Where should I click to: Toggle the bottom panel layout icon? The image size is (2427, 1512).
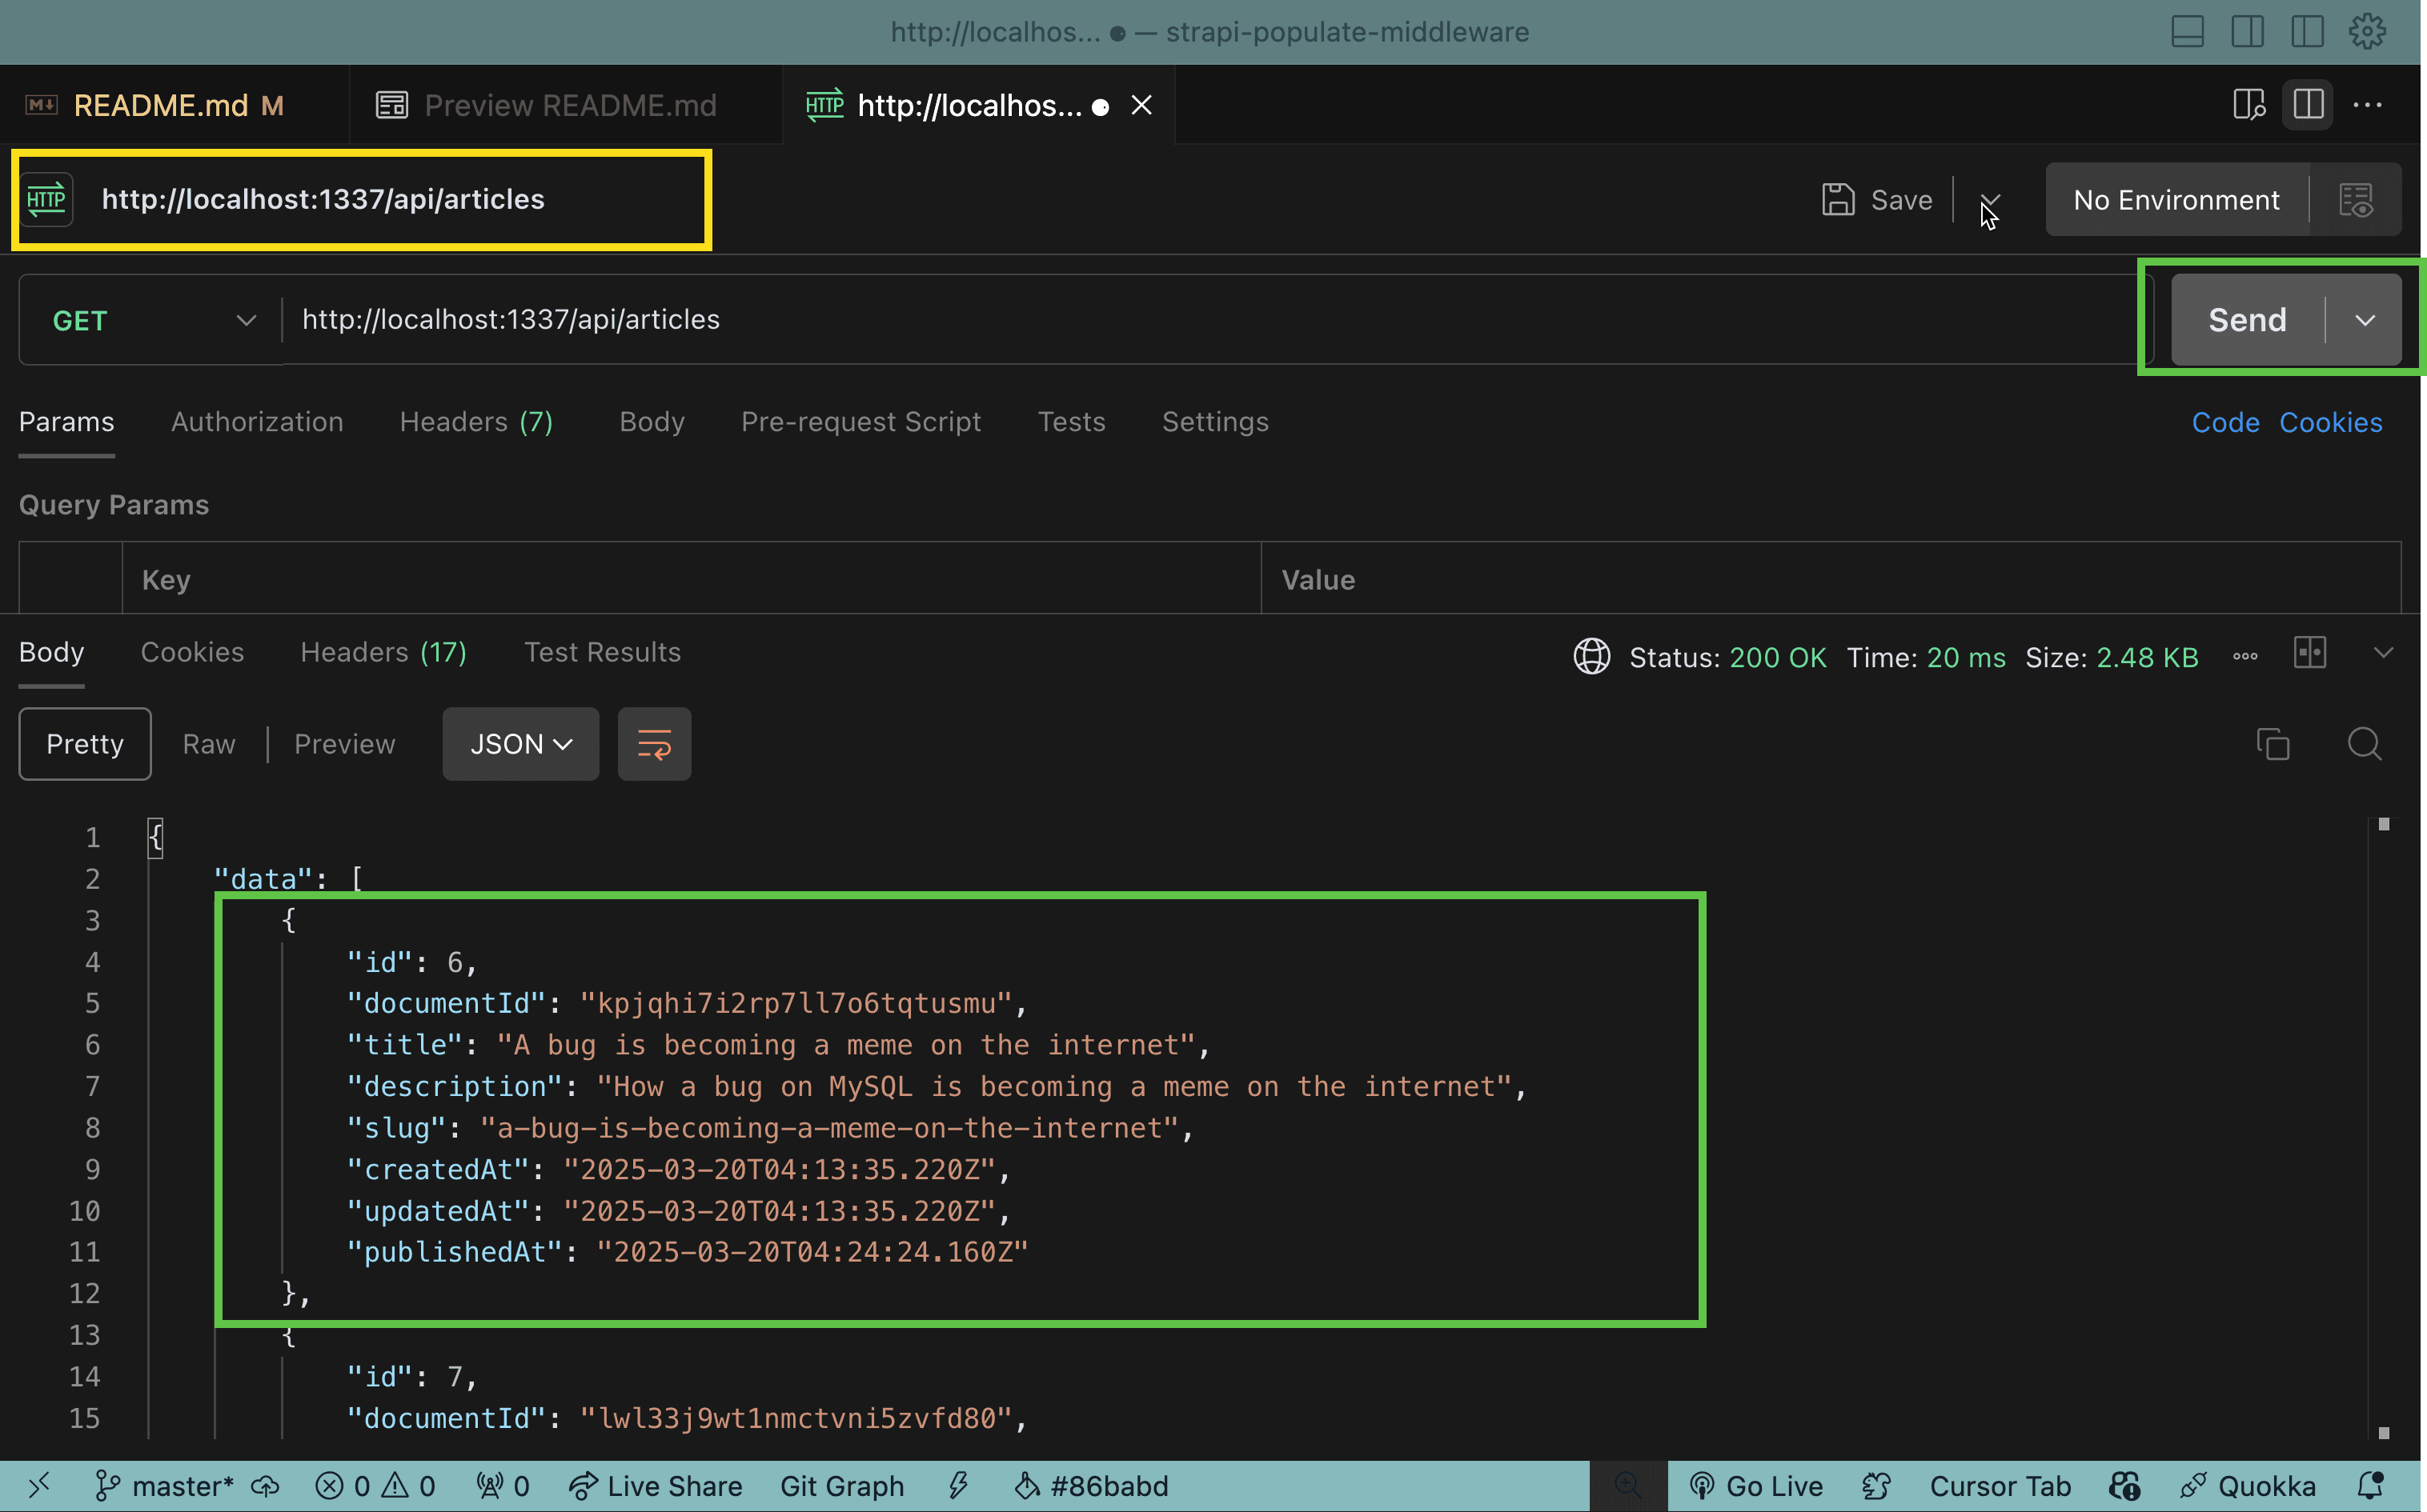tap(2187, 32)
